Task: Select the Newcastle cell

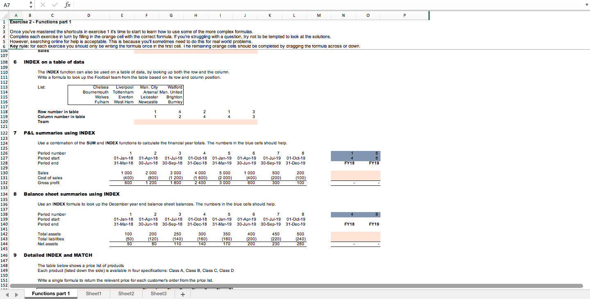Action: pyautogui.click(x=148, y=102)
